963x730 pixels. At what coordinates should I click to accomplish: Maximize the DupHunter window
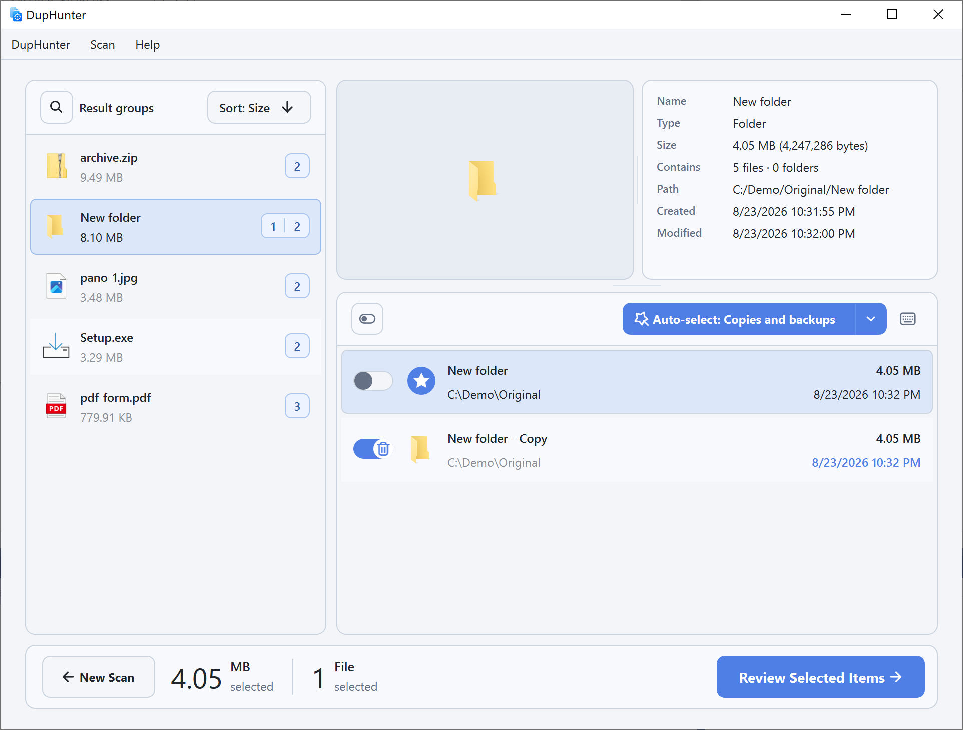click(x=892, y=14)
